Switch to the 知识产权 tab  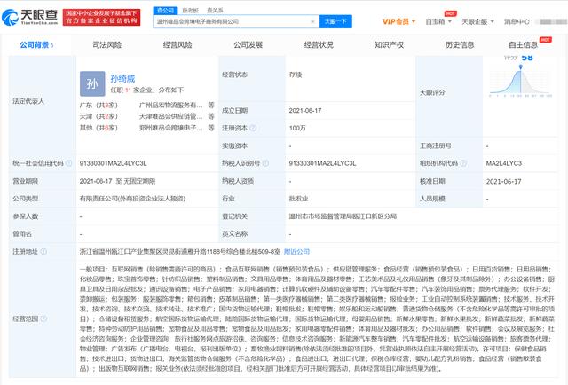click(x=389, y=45)
